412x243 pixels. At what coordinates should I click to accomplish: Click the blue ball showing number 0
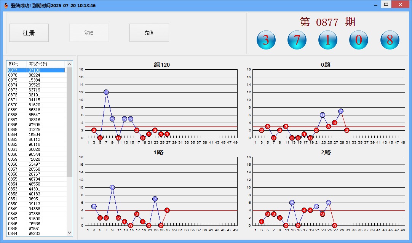coord(359,40)
